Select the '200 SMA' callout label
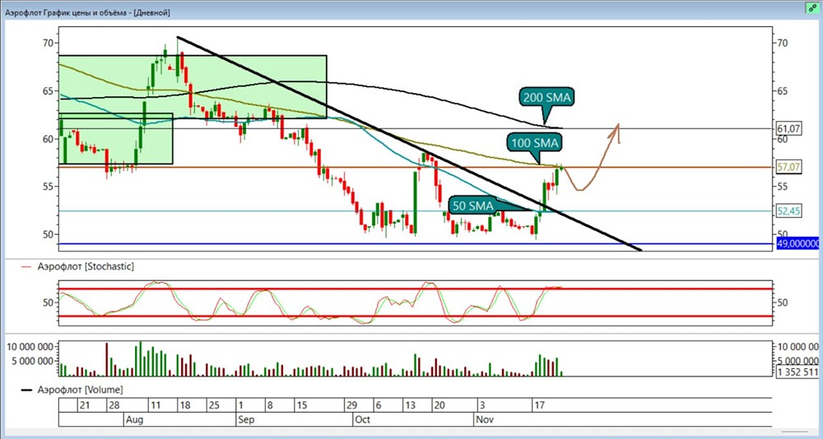Viewport: 823px width, 439px height. (x=546, y=97)
